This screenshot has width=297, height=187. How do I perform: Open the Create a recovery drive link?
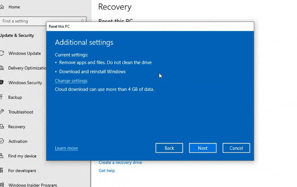(120, 162)
